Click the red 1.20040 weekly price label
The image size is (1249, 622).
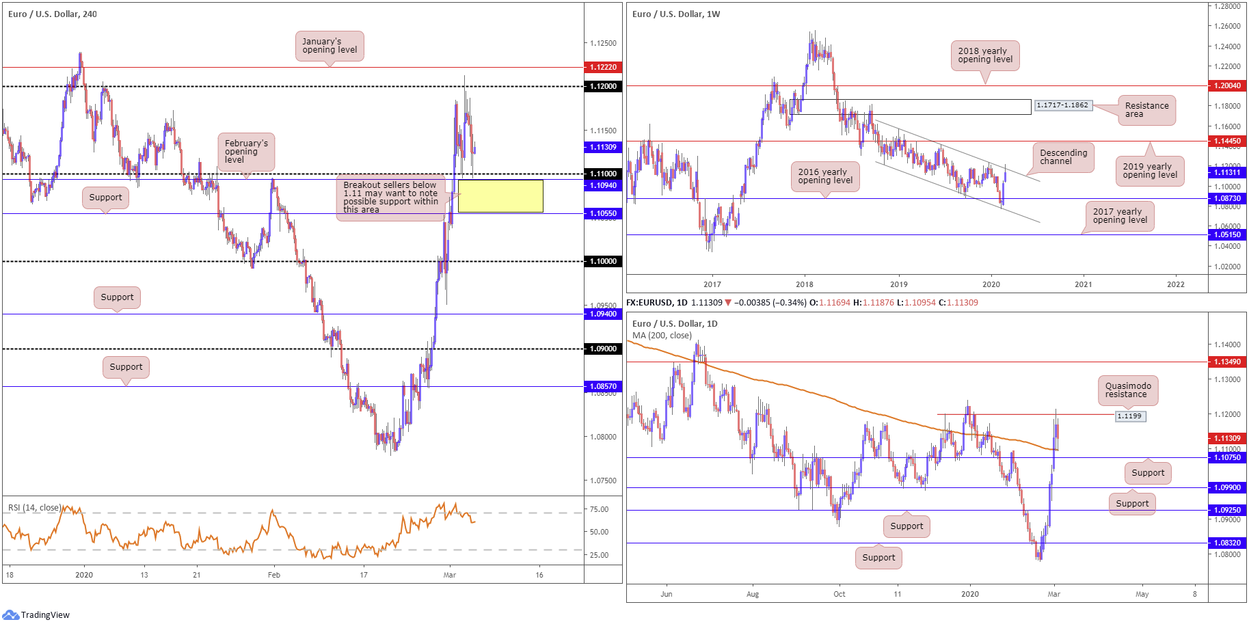click(x=1226, y=85)
